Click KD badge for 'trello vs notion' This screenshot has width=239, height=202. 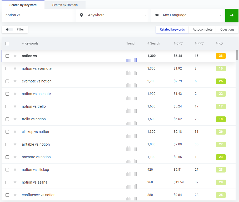point(221,119)
